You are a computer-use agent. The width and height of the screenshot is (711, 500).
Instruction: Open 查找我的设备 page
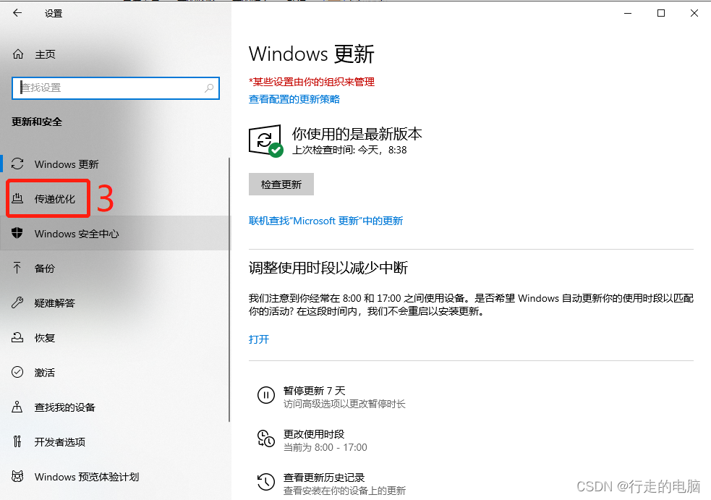[115, 407]
